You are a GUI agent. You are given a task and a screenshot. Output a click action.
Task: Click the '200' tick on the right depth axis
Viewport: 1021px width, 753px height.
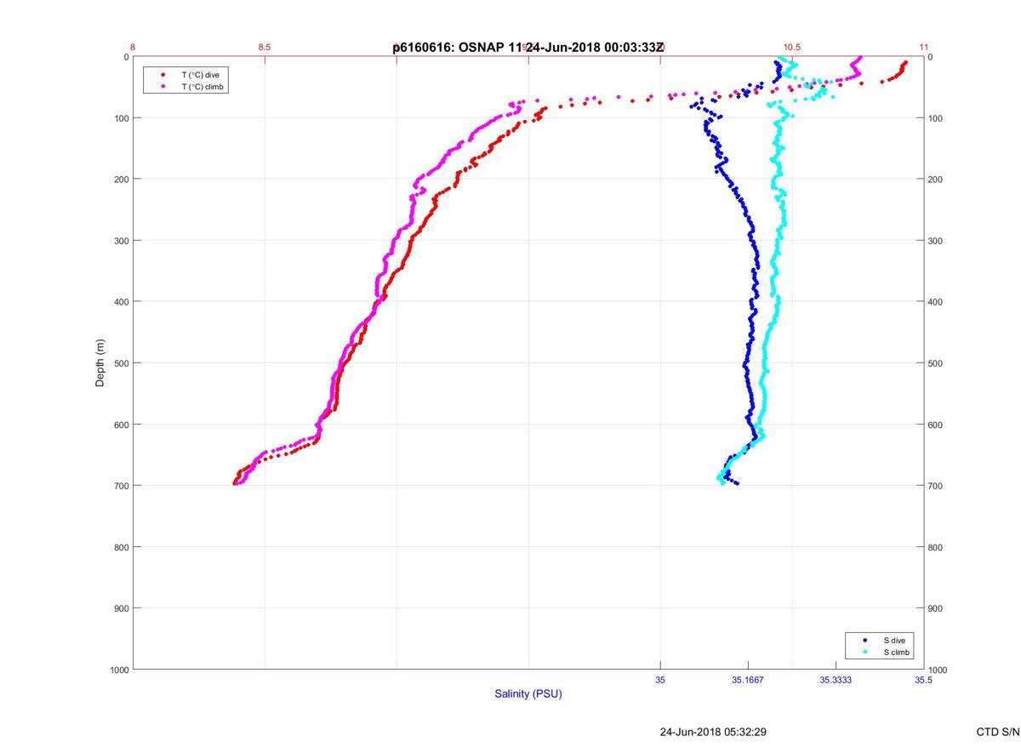click(936, 180)
